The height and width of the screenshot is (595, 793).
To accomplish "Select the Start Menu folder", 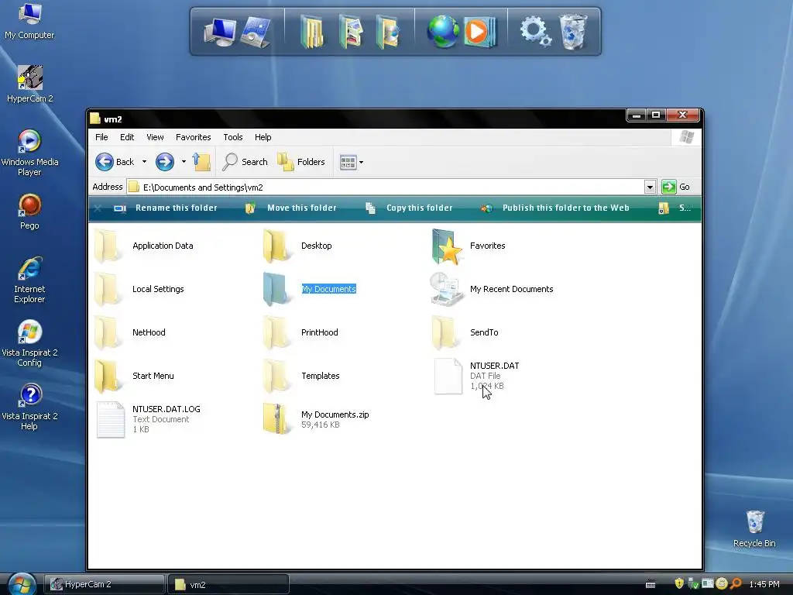I will click(135, 376).
